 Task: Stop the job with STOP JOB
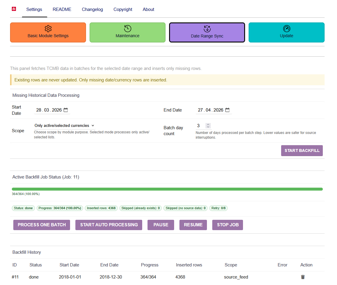tap(228, 225)
